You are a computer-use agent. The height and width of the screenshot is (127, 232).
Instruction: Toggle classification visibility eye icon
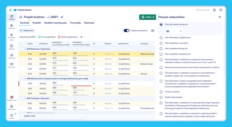(x=81, y=37)
